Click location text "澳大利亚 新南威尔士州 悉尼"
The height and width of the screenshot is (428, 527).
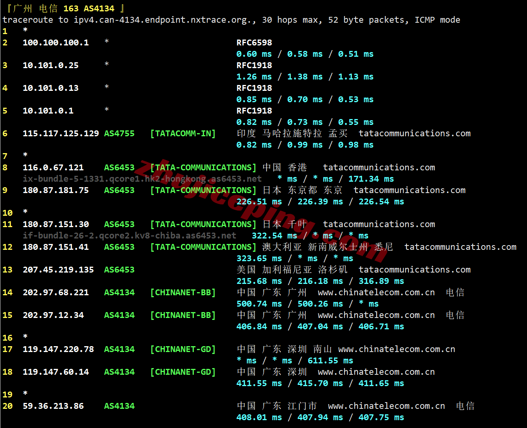pyautogui.click(x=328, y=247)
